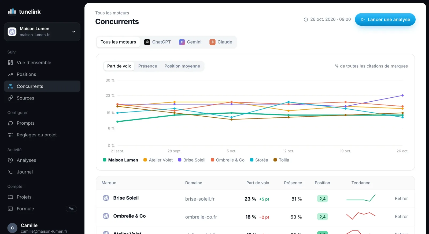Open Camille's user avatar
Viewport: 429px width, 234px height.
coord(12,228)
